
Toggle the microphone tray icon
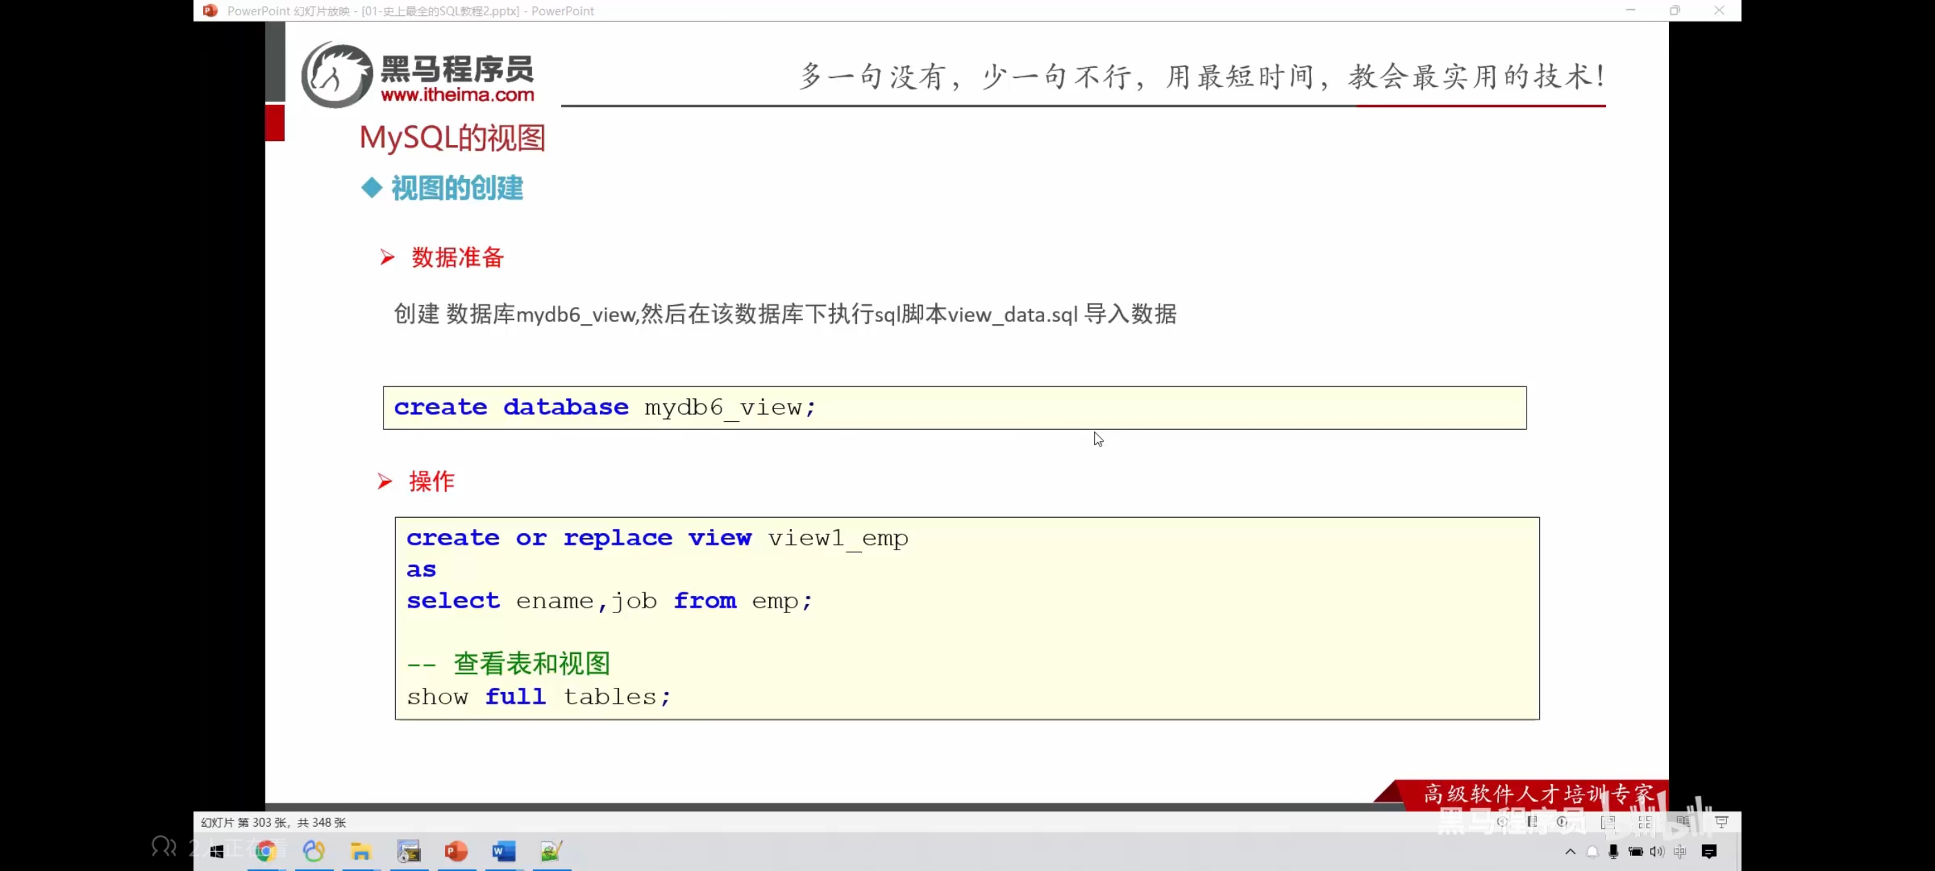pos(1613,851)
